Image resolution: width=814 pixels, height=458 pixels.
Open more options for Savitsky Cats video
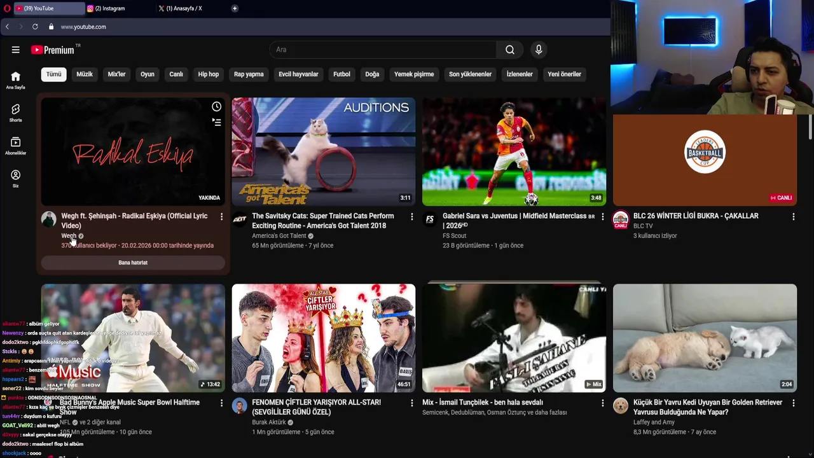[411, 217]
